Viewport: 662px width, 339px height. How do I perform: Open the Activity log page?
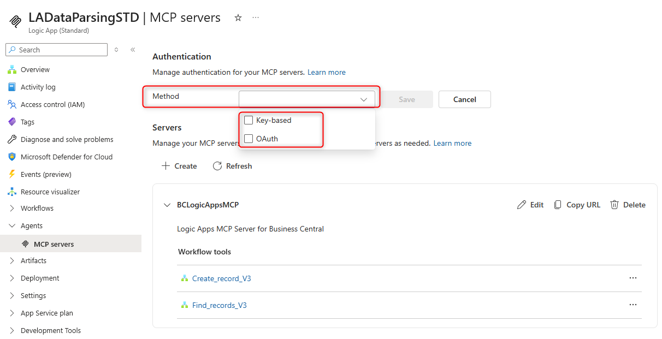[x=38, y=87]
